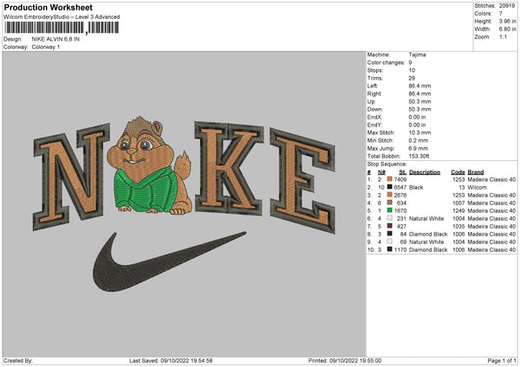The width and height of the screenshot is (520, 367).
Task: Select code 1057 in the 634 row
Action: click(458, 203)
